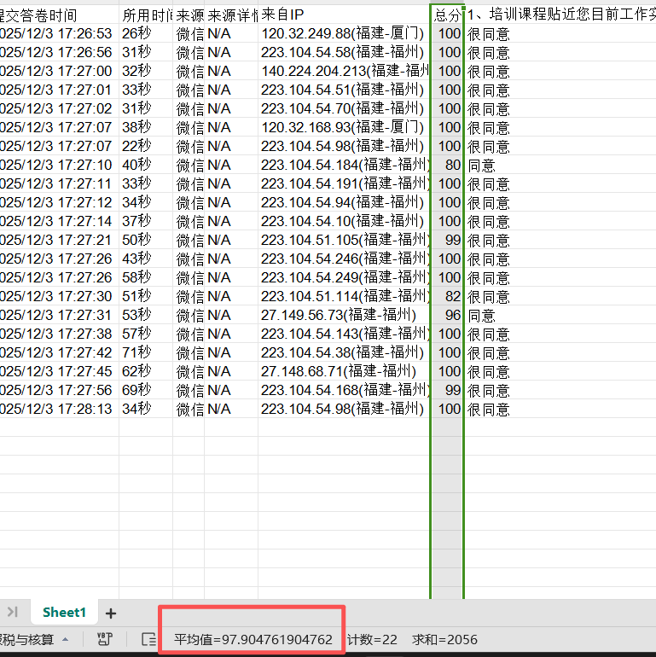
Task: Select the timestamp cell 17:28:13
Action: 55,410
